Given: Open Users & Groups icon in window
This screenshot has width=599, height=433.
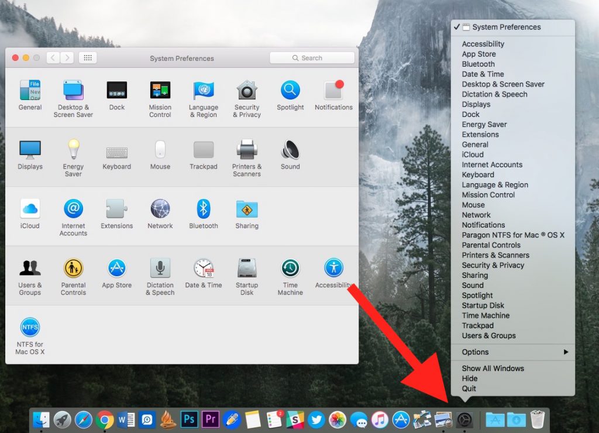Looking at the screenshot, I should pyautogui.click(x=30, y=268).
